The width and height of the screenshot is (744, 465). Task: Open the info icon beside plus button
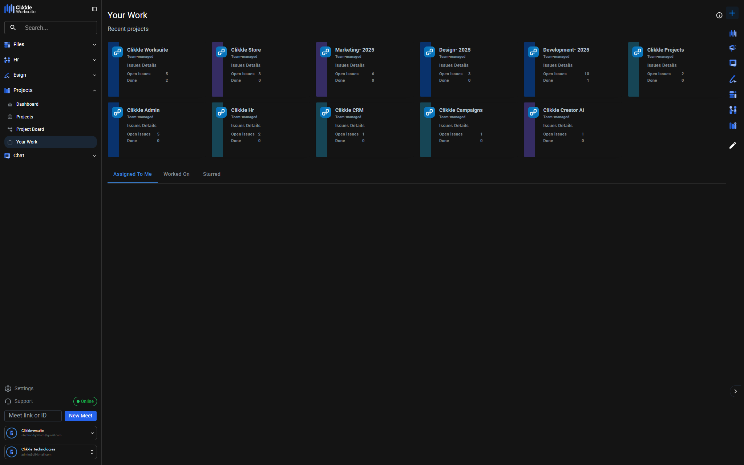[719, 15]
